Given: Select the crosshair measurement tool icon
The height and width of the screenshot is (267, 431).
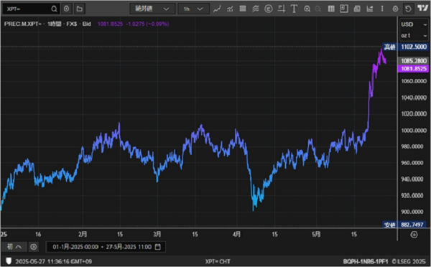Looking at the screenshot, I should pos(281,9).
